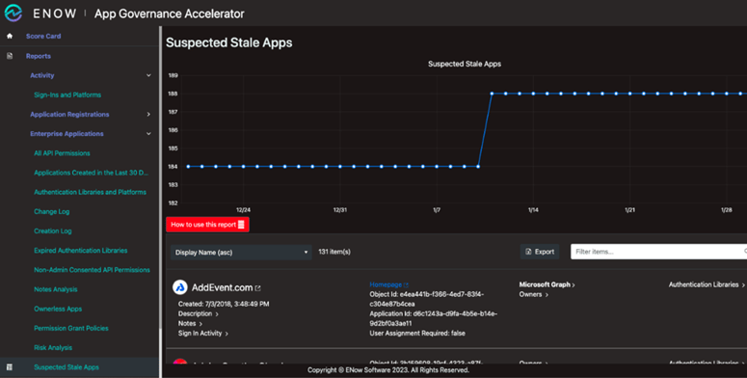Expand the Application Registrations section
Viewport: 747px width, 378px height.
point(148,115)
